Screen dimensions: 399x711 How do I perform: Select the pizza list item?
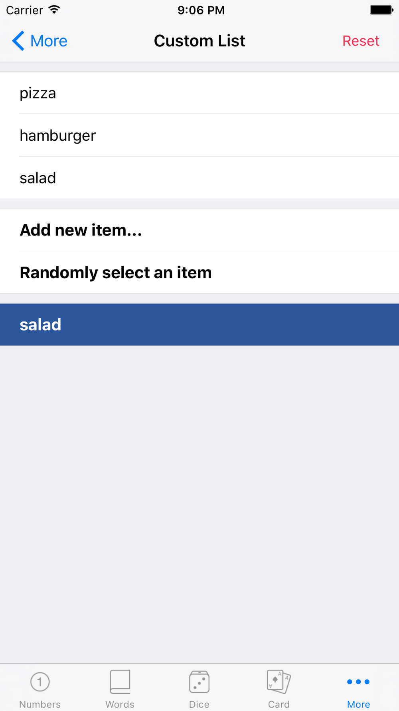point(199,93)
